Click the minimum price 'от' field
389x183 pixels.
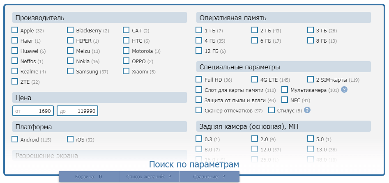click(33, 111)
